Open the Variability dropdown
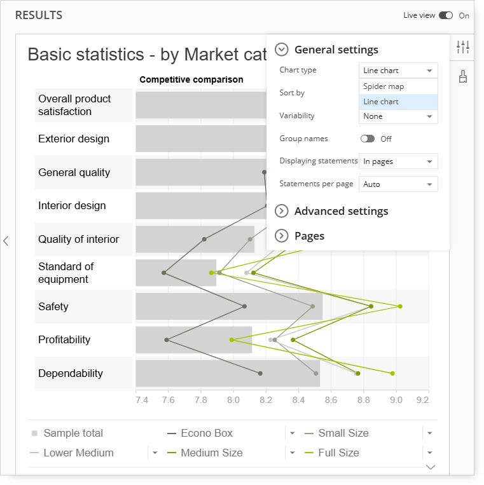The image size is (484, 485). coord(398,116)
